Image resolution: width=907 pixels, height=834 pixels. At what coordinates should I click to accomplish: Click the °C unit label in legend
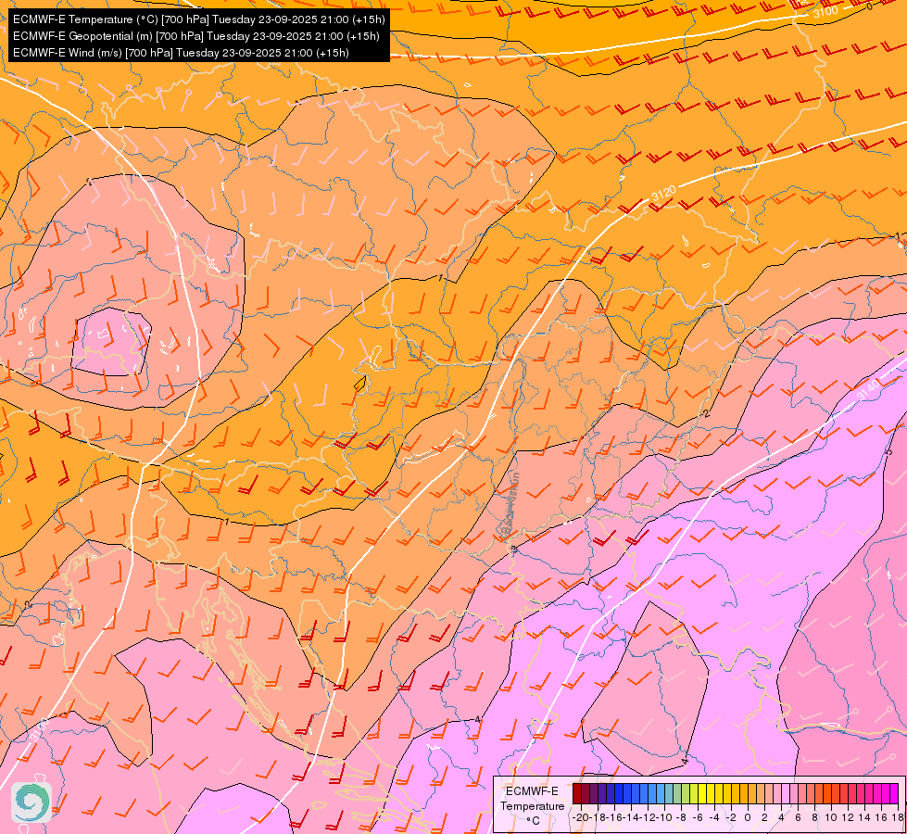pyautogui.click(x=534, y=821)
